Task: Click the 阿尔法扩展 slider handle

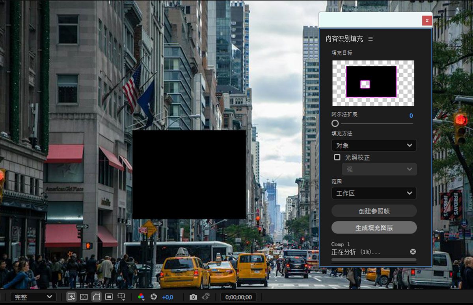Action: pyautogui.click(x=335, y=123)
